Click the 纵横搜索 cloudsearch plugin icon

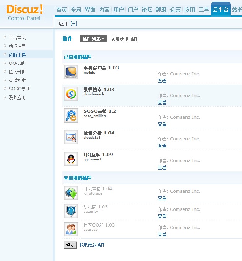point(71,94)
